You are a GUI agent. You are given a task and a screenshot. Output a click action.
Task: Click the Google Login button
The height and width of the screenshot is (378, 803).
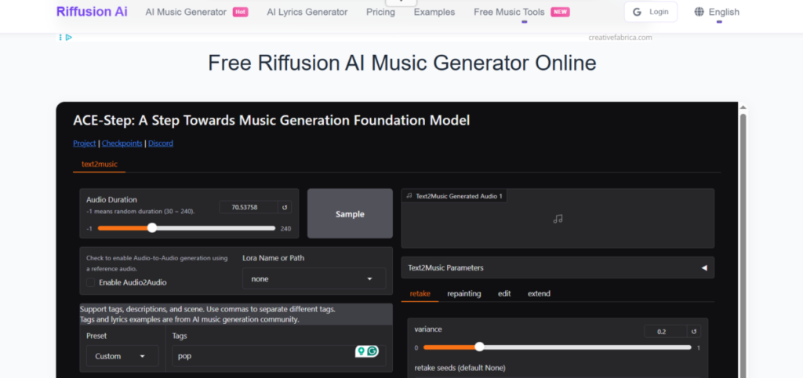click(x=650, y=12)
